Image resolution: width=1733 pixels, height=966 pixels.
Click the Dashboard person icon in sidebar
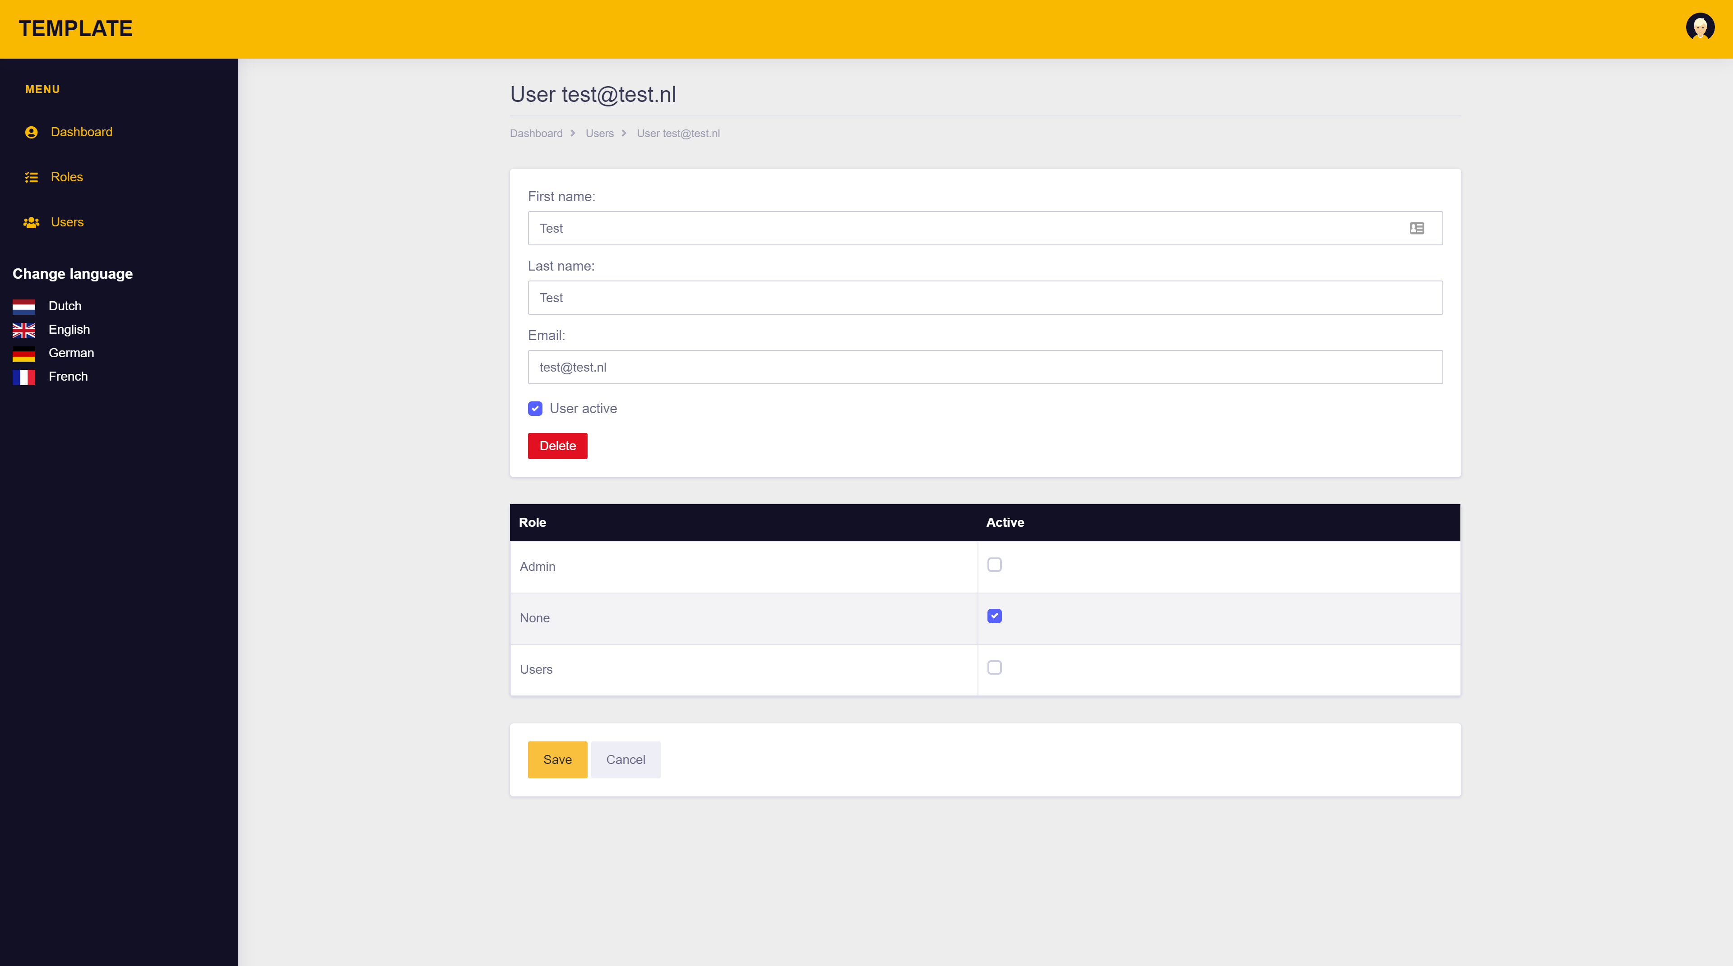point(31,133)
